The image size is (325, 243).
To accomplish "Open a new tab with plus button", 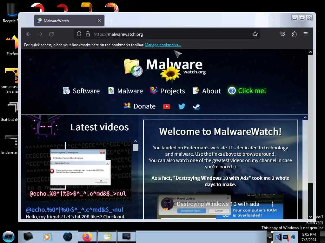I will 111,21.
